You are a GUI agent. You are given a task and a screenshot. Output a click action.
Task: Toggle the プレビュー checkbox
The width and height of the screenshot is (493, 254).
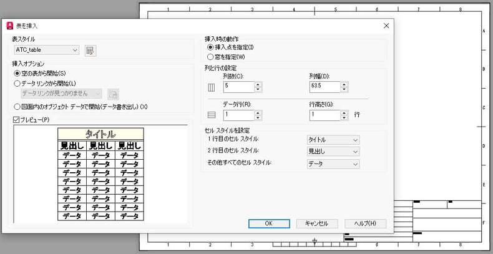click(16, 120)
